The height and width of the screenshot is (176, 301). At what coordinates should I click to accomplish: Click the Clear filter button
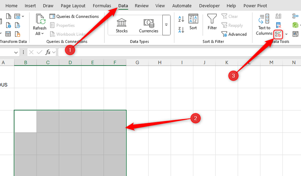[229, 16]
